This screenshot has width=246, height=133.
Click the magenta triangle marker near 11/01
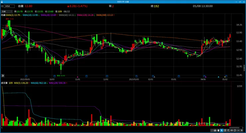click(77, 77)
